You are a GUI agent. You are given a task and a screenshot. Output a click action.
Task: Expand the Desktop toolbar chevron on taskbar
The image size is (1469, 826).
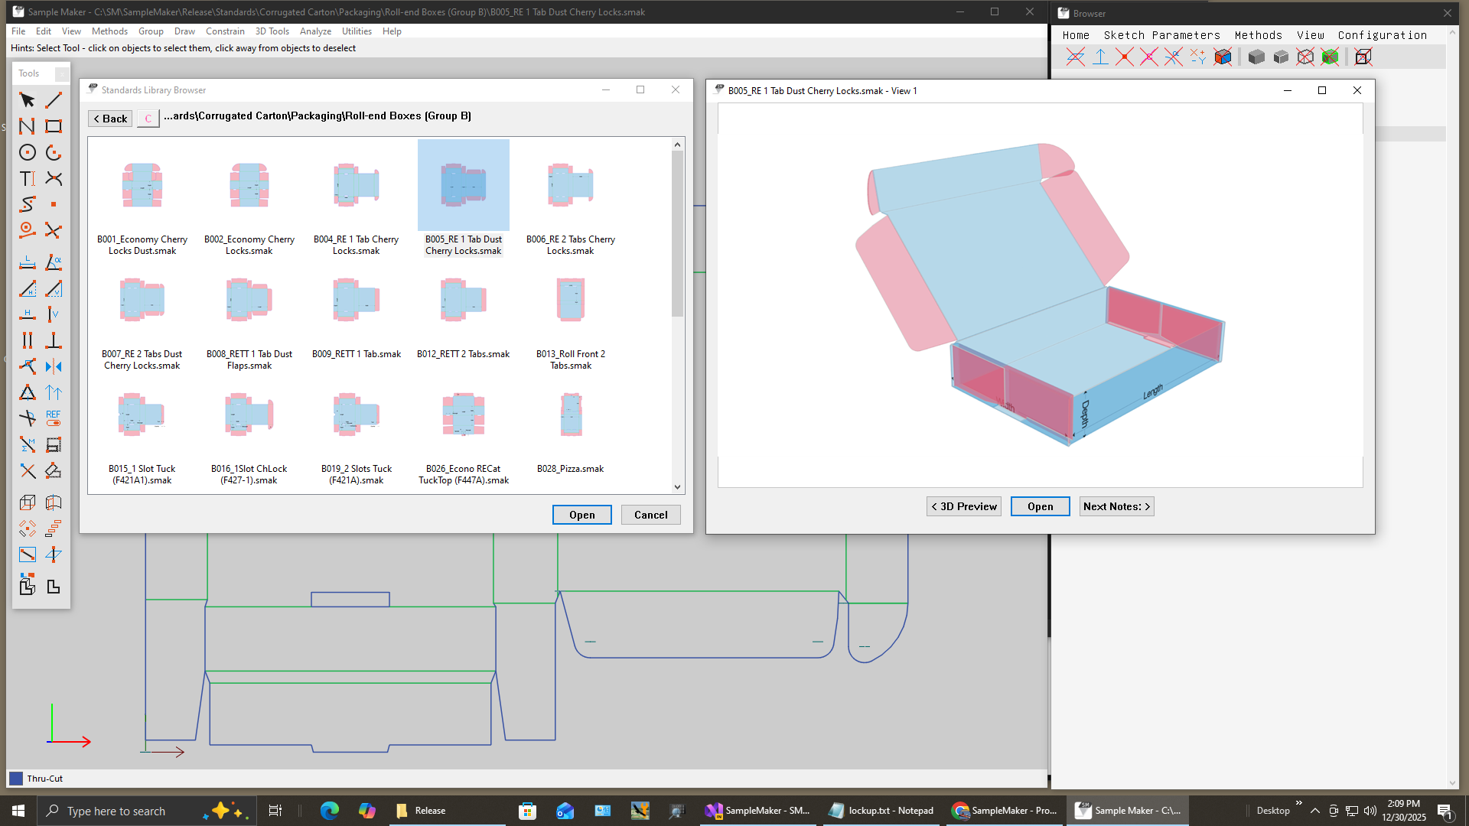point(1298,803)
